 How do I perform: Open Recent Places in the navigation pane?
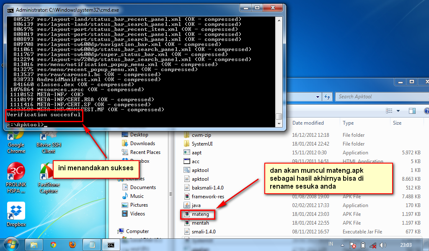[144, 152]
